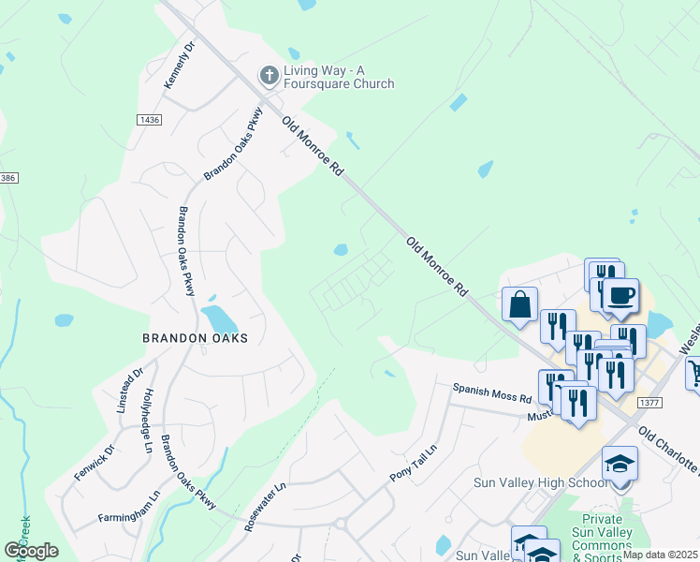This screenshot has height=562, width=700.
Task: Click the graduation cap marker near Map data text
Action: coord(542,553)
